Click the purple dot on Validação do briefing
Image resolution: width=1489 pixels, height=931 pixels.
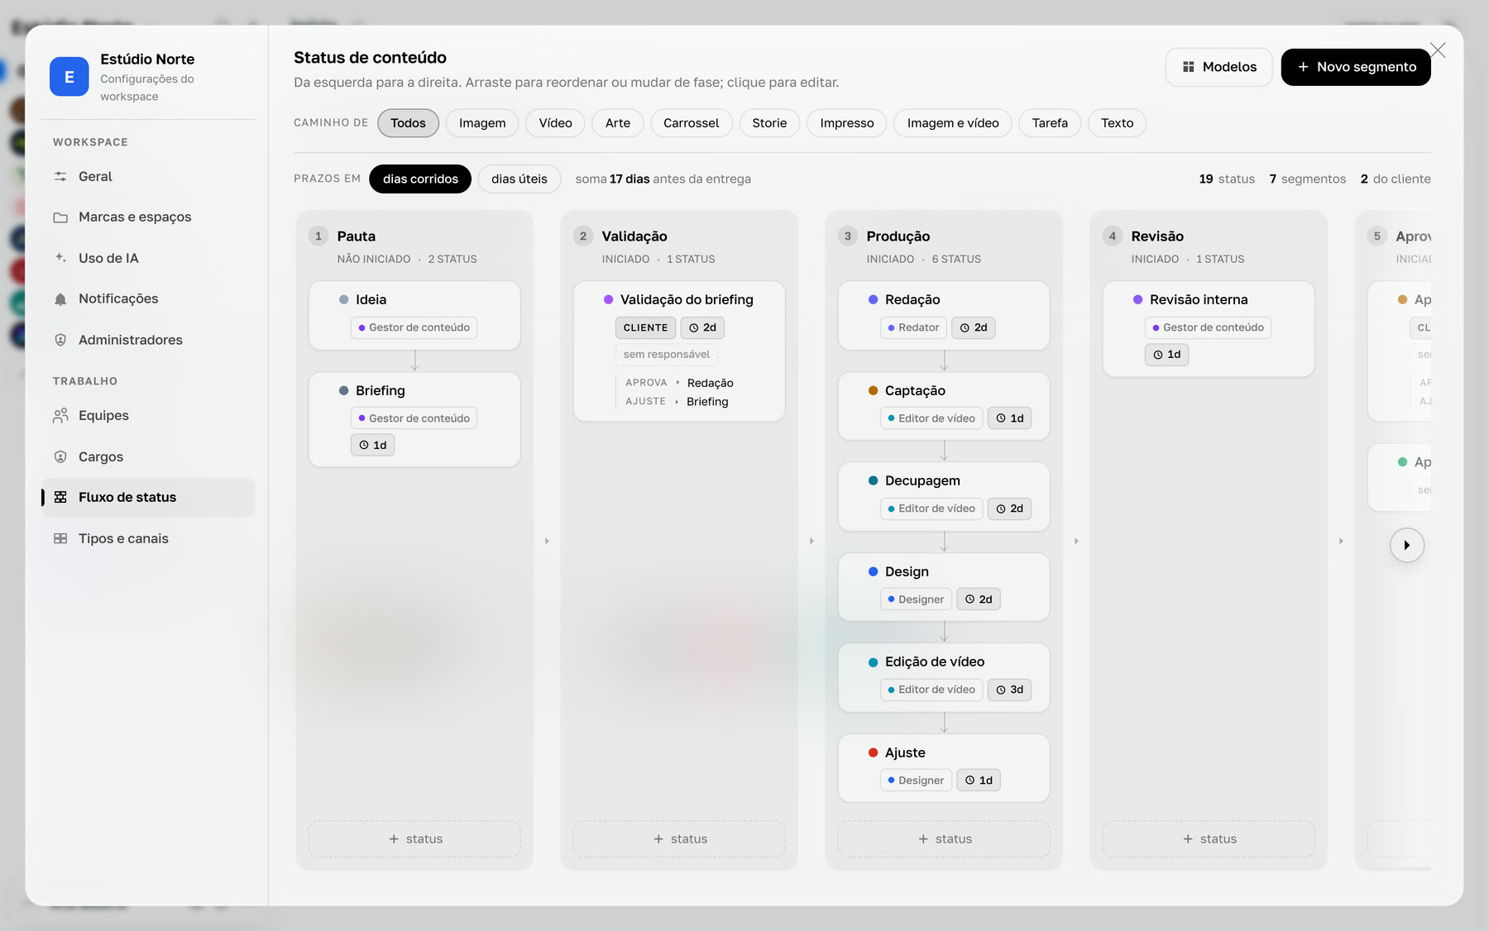tap(608, 300)
